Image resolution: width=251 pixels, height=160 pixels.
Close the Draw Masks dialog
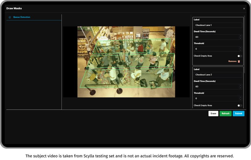pos(244,9)
